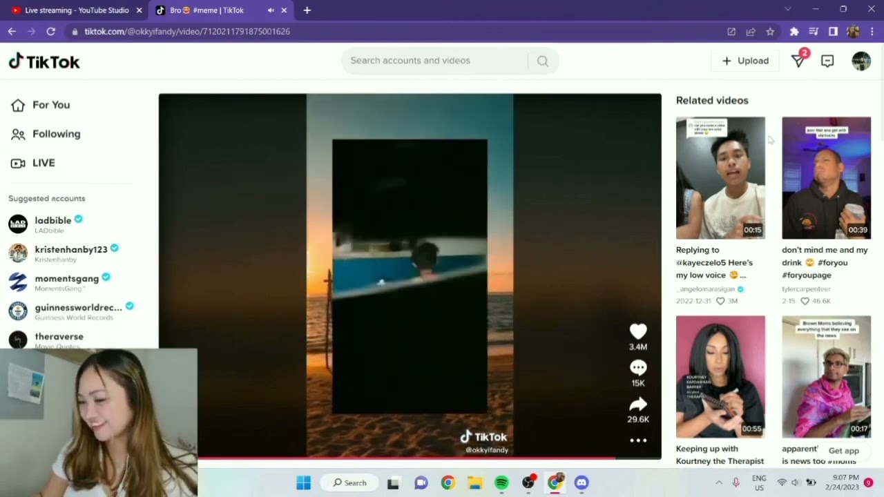
Task: Open the messages chat icon
Action: (x=827, y=61)
